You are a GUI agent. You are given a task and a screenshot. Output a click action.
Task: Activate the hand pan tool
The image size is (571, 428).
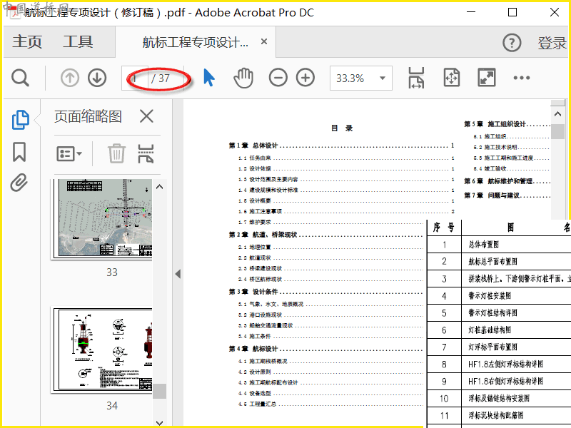[243, 78]
